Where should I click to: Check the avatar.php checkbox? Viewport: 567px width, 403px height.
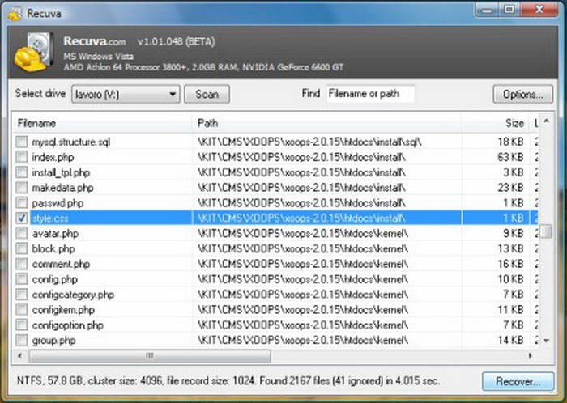22,233
